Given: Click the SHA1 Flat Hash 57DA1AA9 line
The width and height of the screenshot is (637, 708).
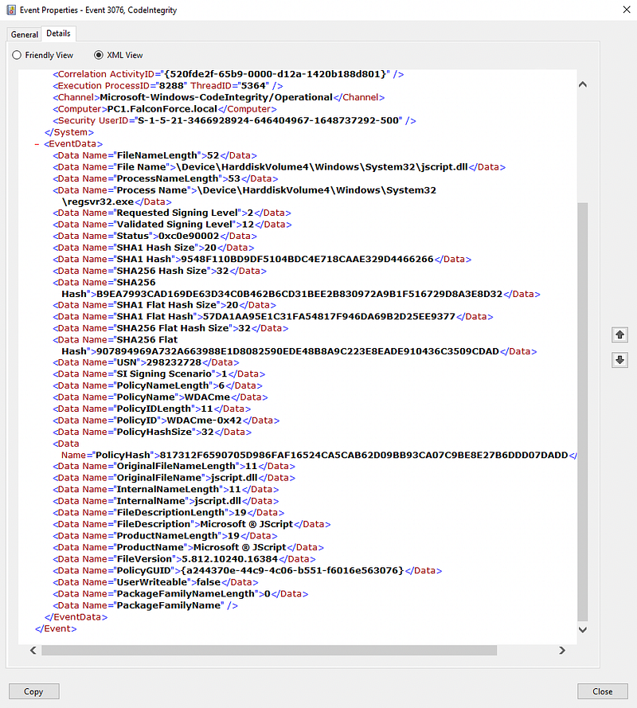Looking at the screenshot, I should tap(272, 317).
